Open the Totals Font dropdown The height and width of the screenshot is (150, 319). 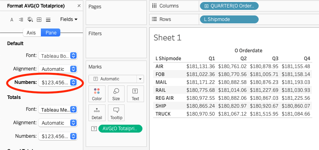pos(58,110)
